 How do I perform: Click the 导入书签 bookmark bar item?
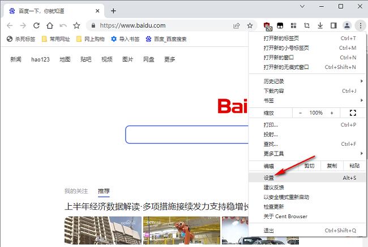[x=126, y=39]
